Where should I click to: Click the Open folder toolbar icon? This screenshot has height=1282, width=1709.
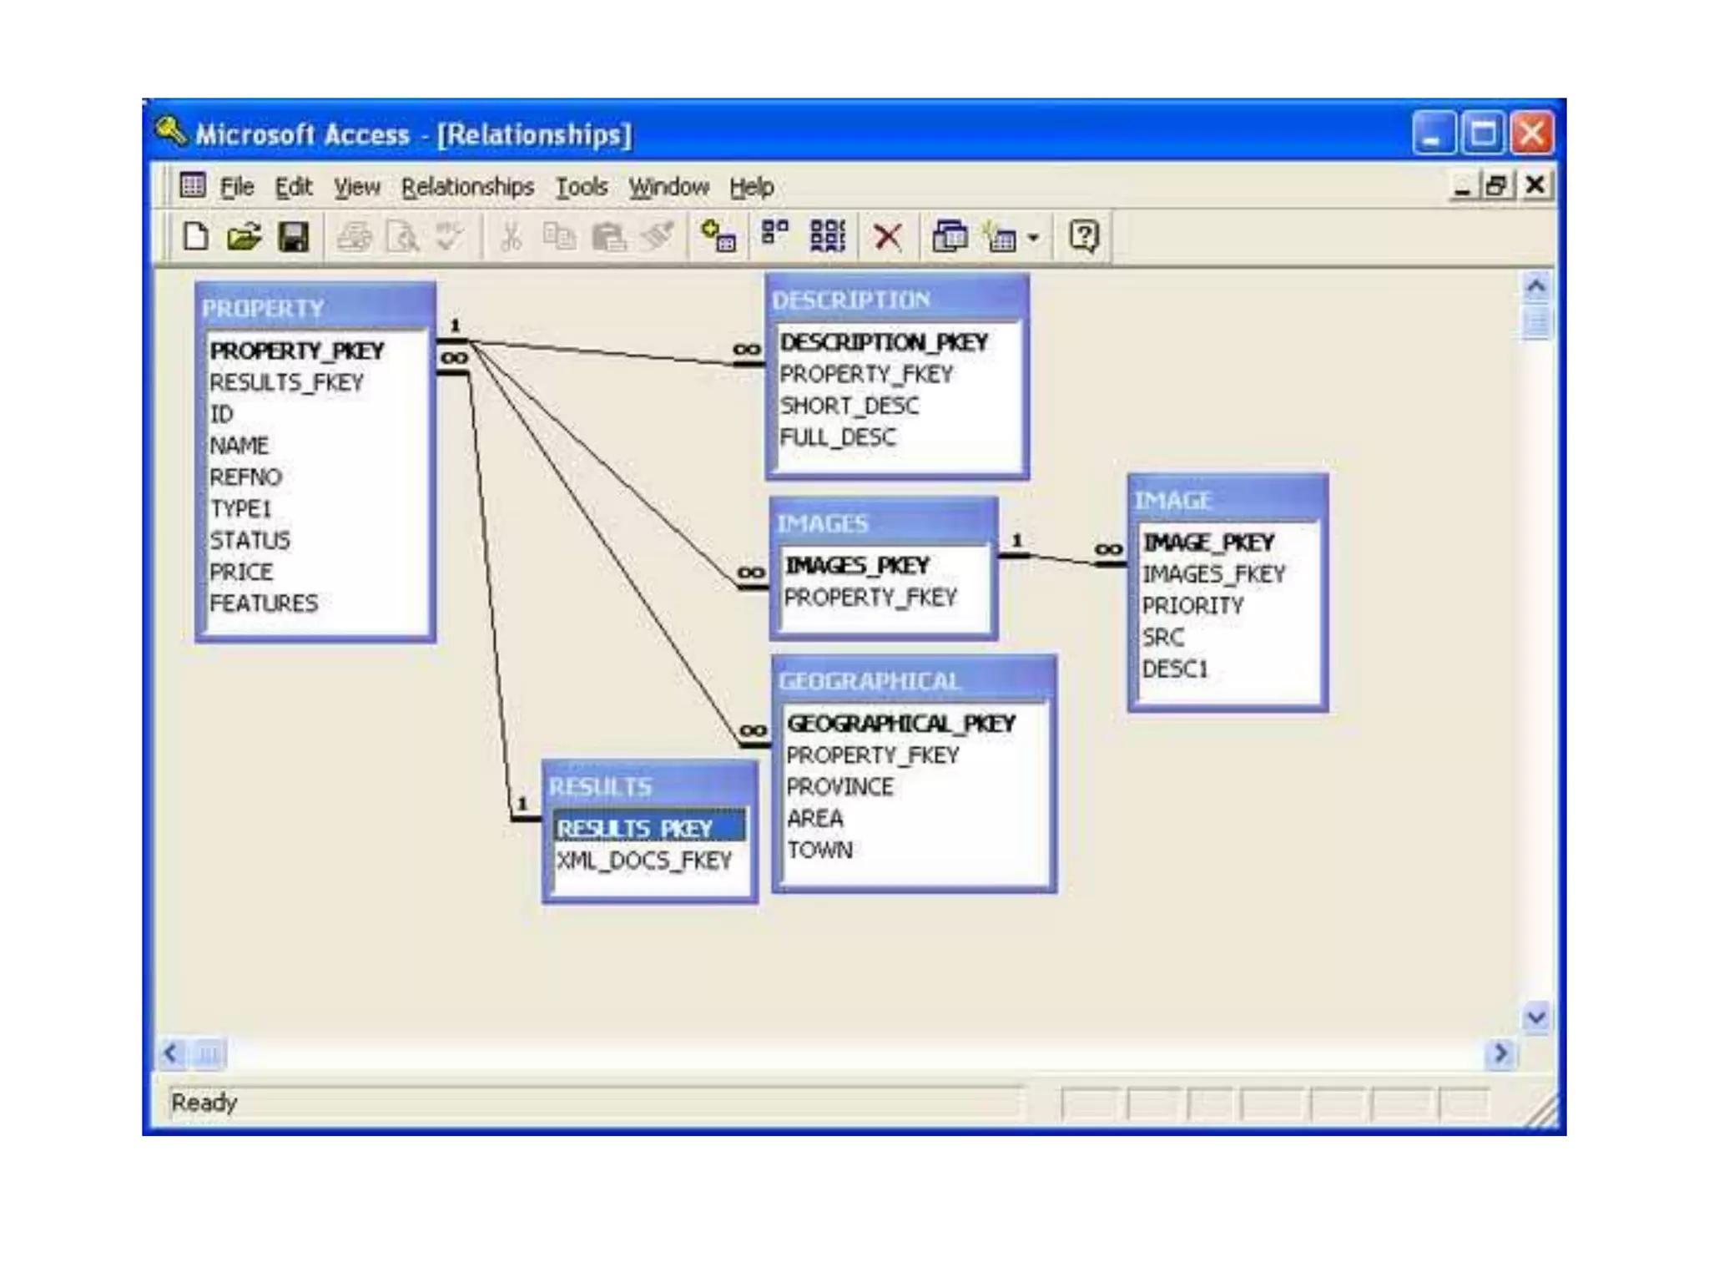tap(244, 237)
